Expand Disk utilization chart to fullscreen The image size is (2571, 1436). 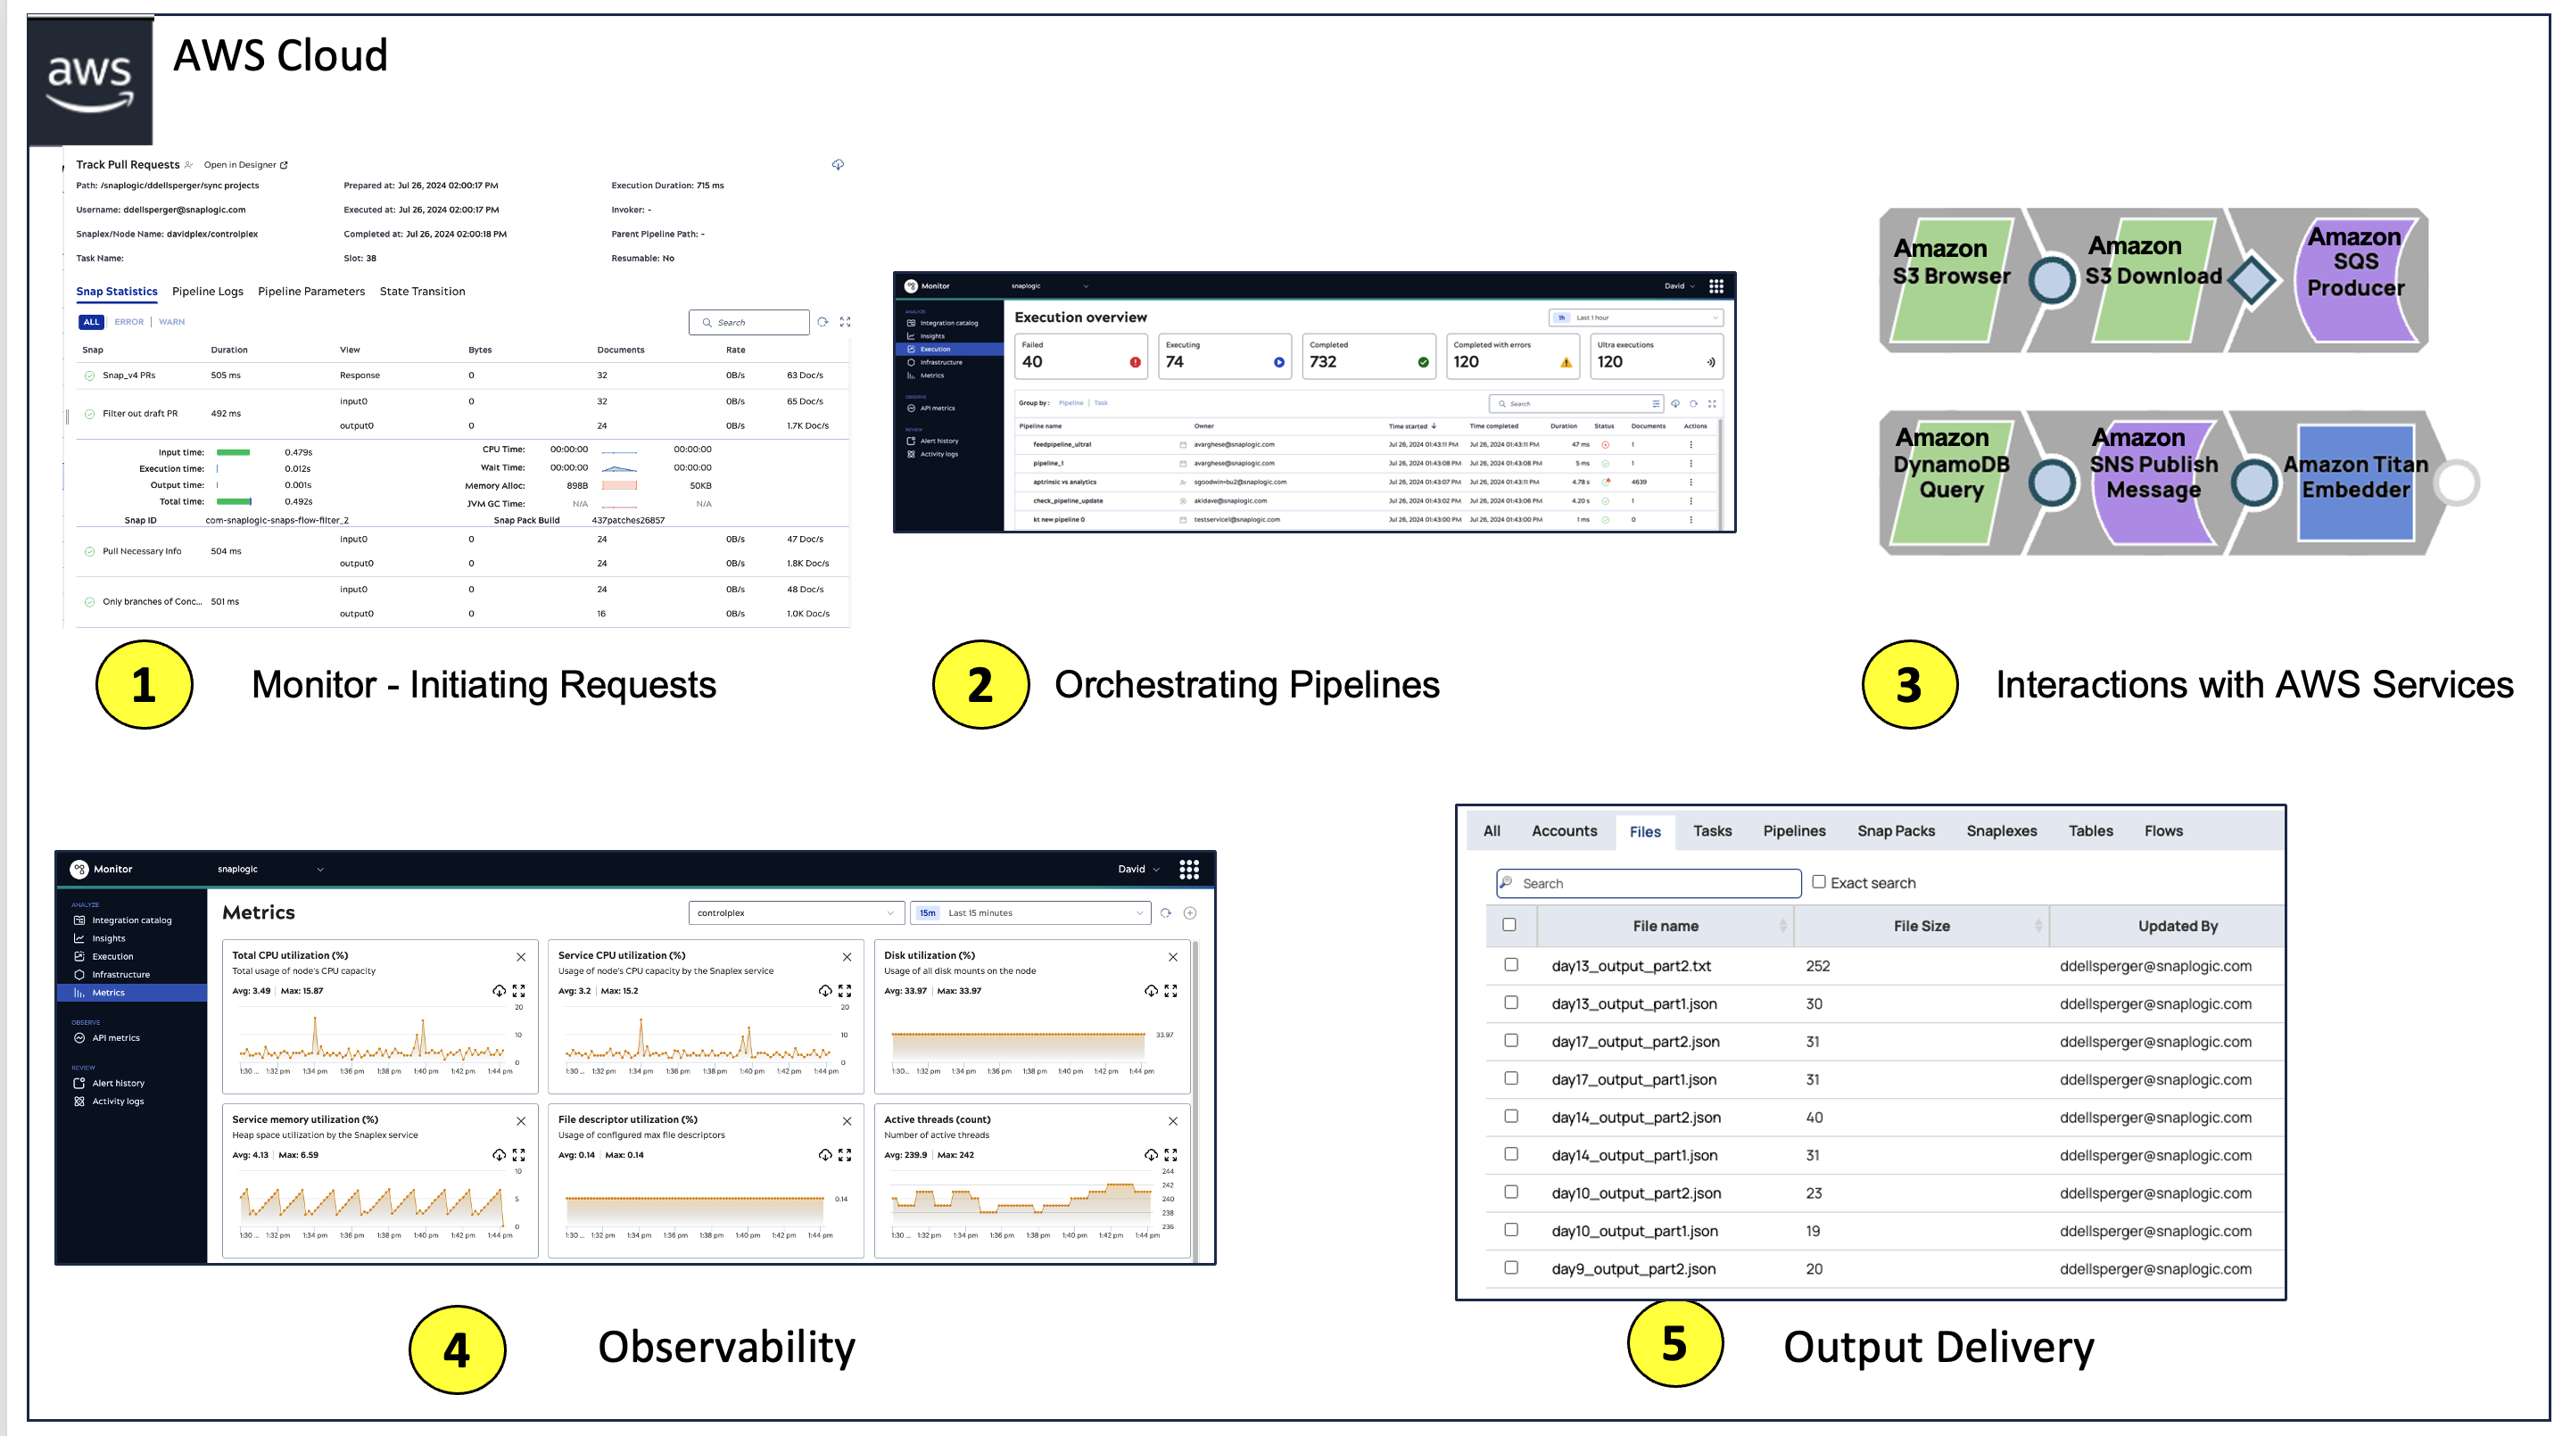pos(1170,991)
